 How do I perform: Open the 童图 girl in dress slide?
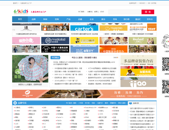coord(30,69)
